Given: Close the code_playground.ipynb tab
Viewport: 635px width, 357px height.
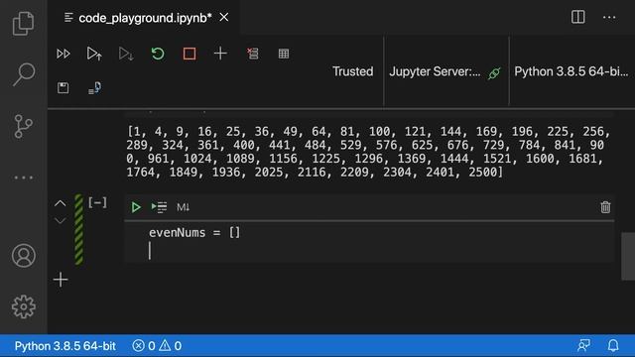Looking at the screenshot, I should 224,18.
